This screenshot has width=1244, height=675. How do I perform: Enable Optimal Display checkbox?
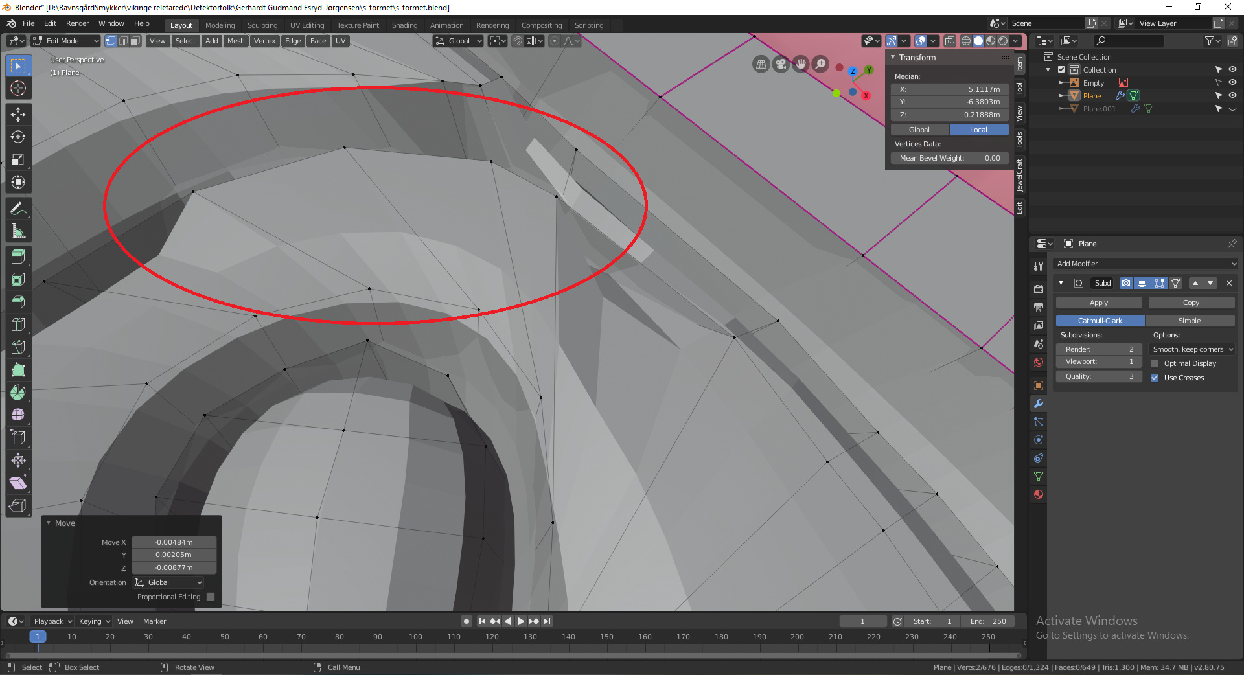(1155, 363)
